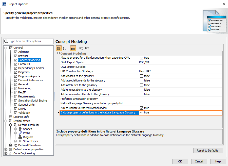The height and width of the screenshot is (166, 228).
Task: Sort options alphabetically with A-Z button
Action: [64, 48]
